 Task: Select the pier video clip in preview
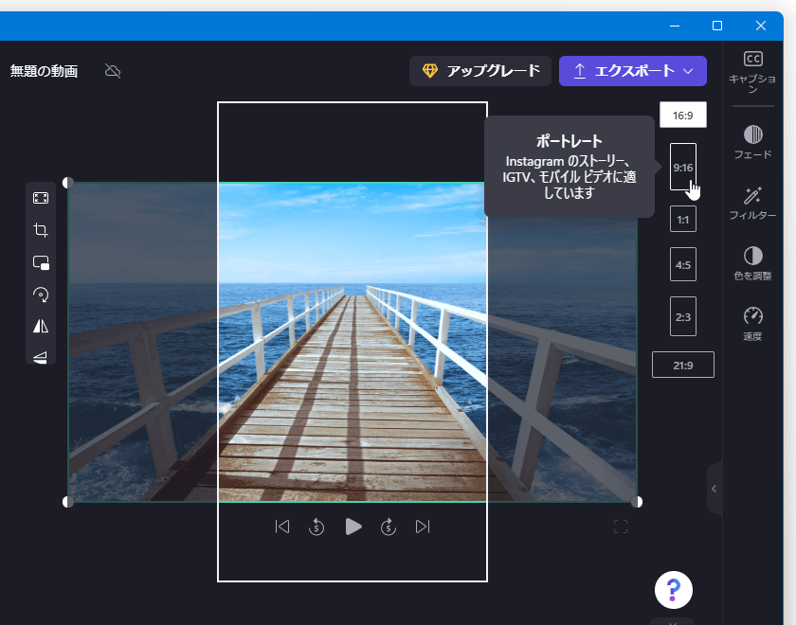[353, 342]
